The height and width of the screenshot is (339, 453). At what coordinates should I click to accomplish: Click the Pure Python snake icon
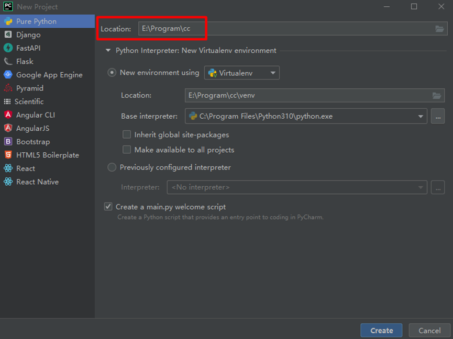(x=8, y=21)
